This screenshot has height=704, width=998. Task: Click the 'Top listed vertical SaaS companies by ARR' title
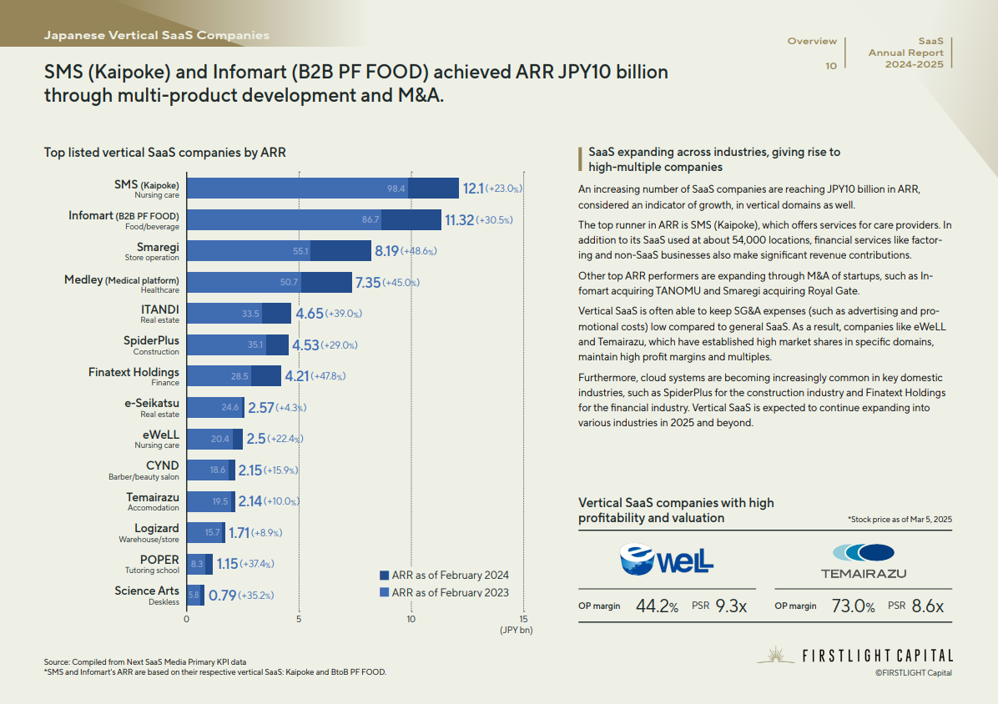click(165, 153)
